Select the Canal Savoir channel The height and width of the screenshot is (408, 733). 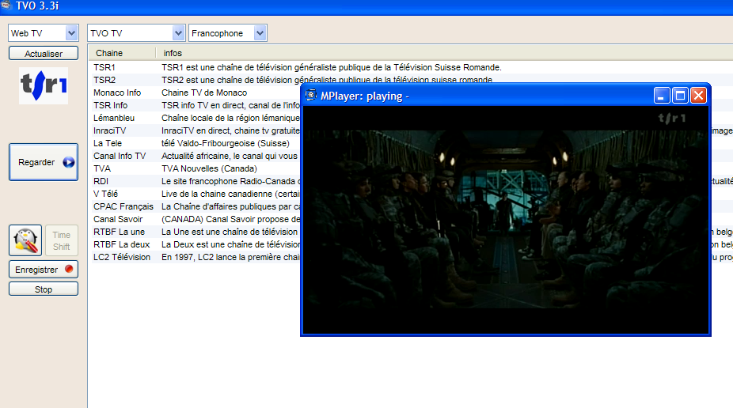click(118, 218)
